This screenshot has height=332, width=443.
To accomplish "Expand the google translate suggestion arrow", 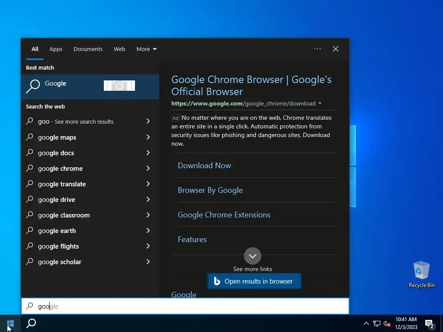I will pos(148,184).
